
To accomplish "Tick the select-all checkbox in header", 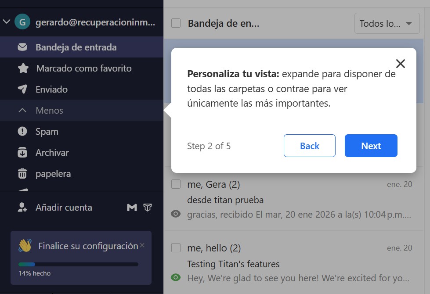I will coord(176,23).
